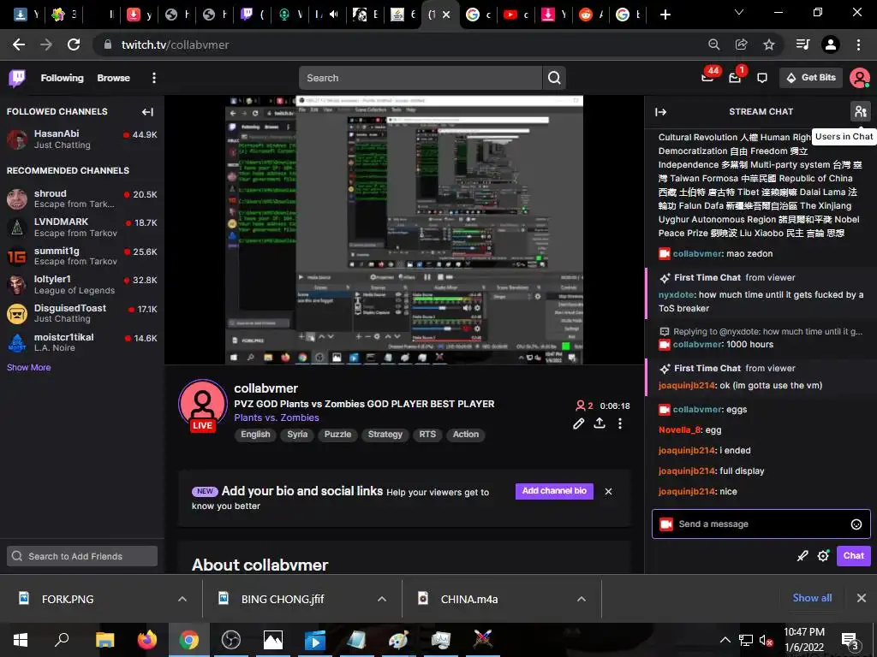
Task: Dismiss the add bio banner
Action: [x=609, y=492]
